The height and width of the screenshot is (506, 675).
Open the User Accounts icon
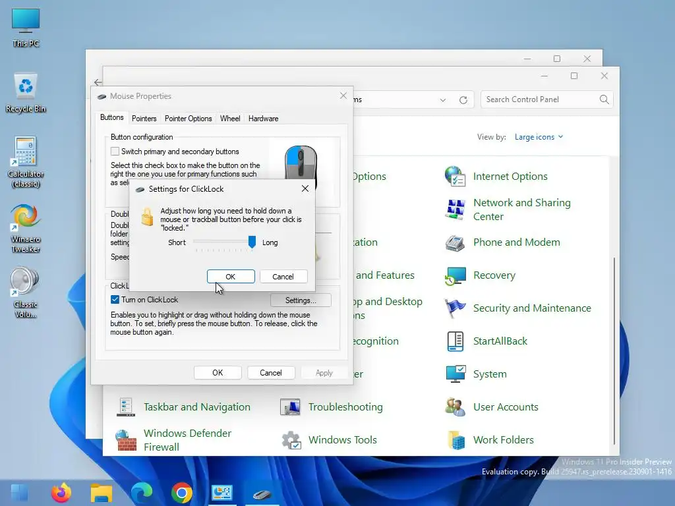455,407
